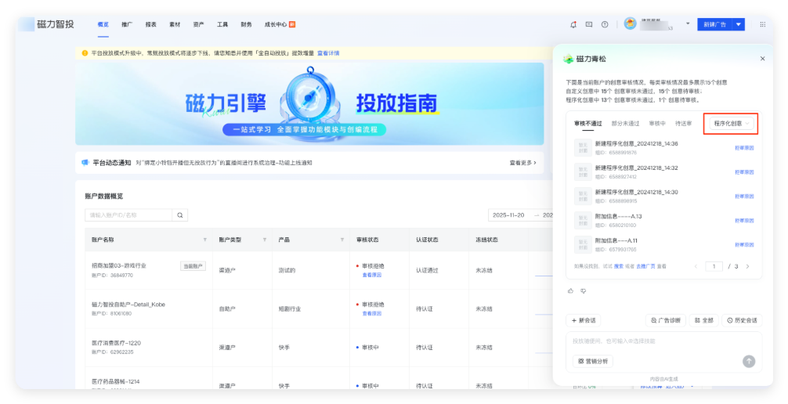Click account name 医疗消费医疗-1220
The height and width of the screenshot is (404, 788).
coord(116,343)
